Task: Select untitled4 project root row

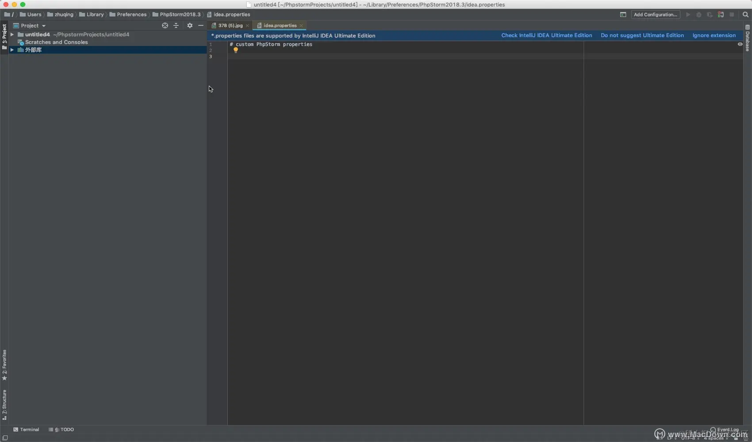Action: click(107, 34)
